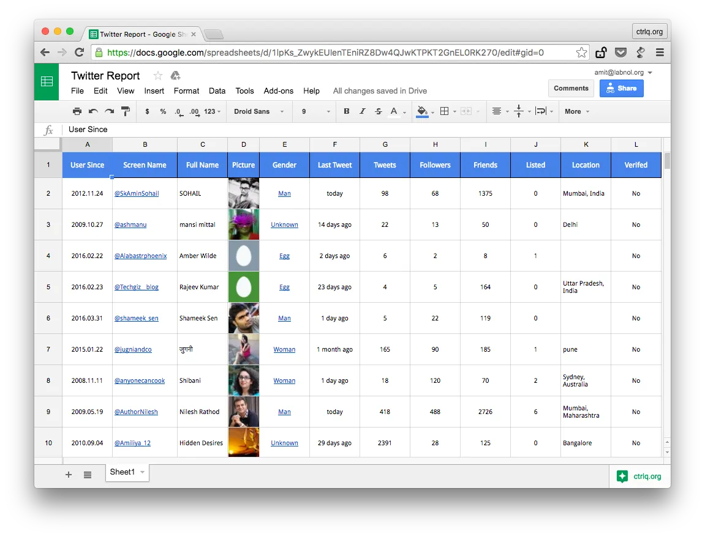The width and height of the screenshot is (705, 537).
Task: Select the paint format roller tool
Action: [x=126, y=111]
